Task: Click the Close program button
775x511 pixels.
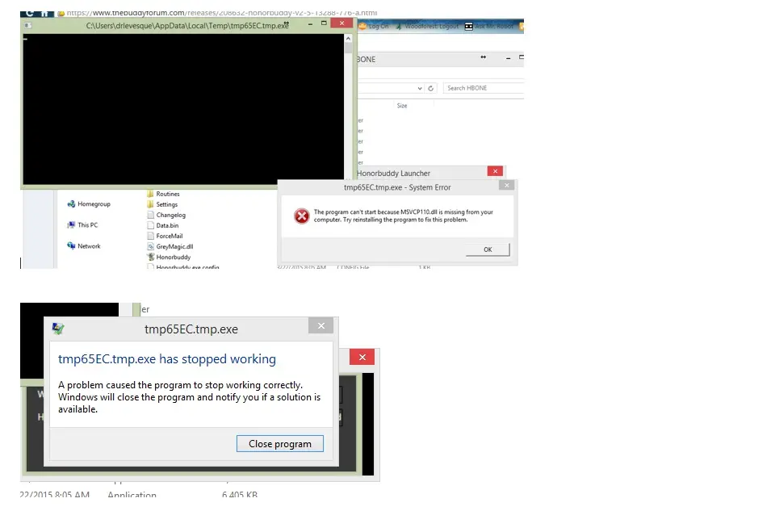Action: pyautogui.click(x=279, y=444)
